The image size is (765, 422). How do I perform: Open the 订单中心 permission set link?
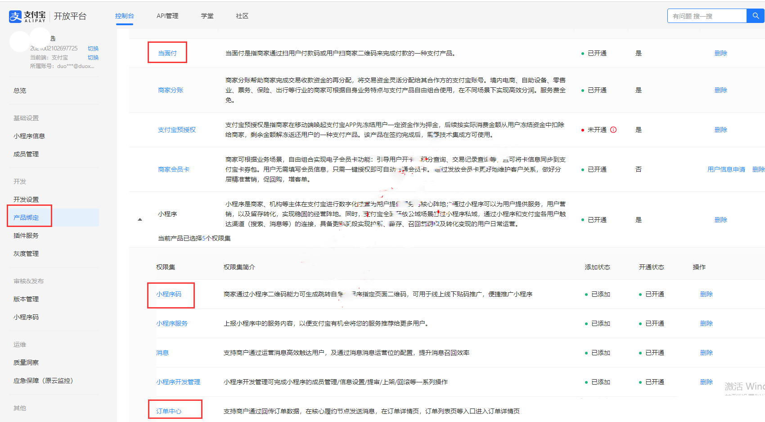(169, 411)
